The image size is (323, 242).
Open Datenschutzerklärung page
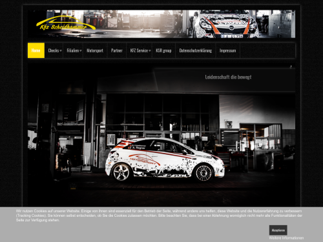tap(196, 50)
